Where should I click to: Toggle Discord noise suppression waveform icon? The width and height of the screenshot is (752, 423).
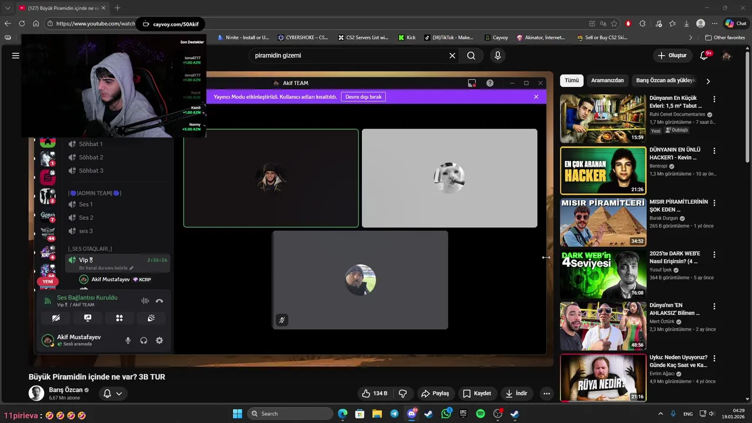click(145, 301)
